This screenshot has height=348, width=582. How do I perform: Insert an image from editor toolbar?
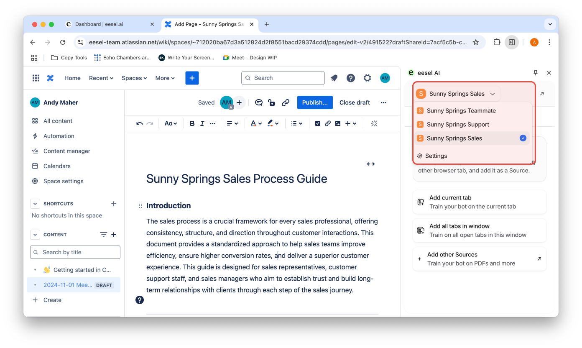[x=338, y=123]
